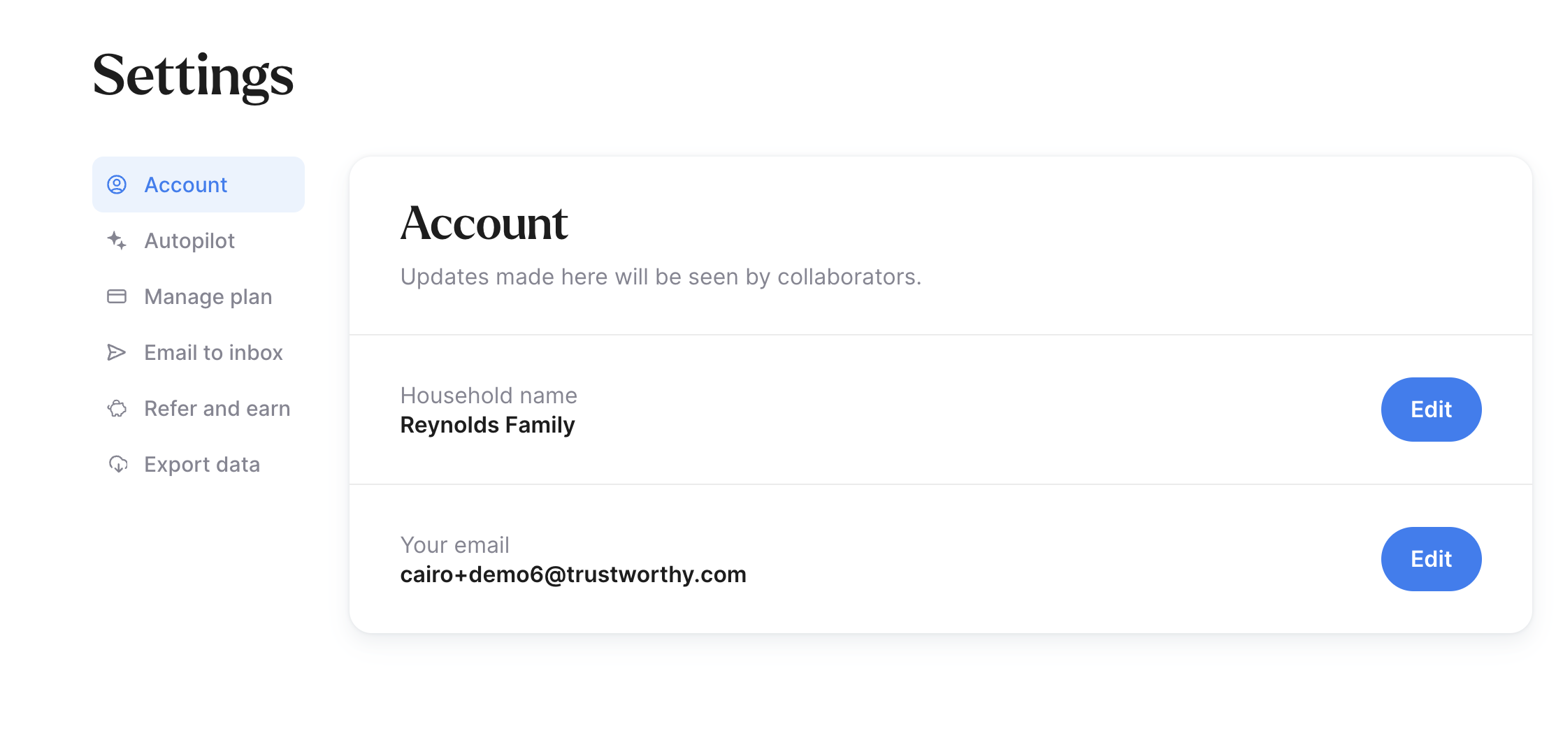Click the cairo+demo6@trustworthy.com email text

pyautogui.click(x=573, y=574)
